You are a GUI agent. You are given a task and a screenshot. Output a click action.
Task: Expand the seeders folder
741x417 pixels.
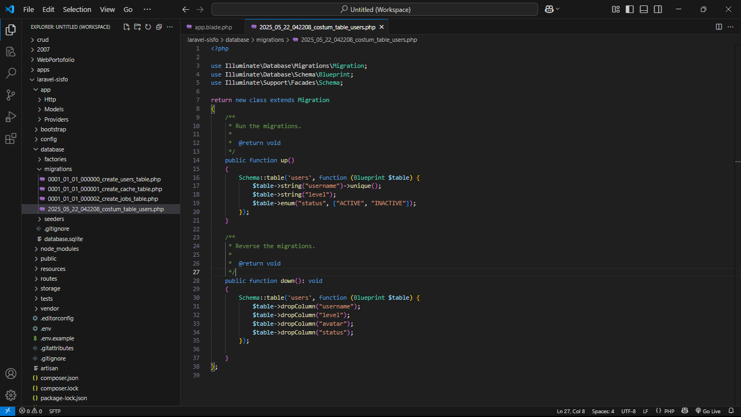pyautogui.click(x=54, y=219)
